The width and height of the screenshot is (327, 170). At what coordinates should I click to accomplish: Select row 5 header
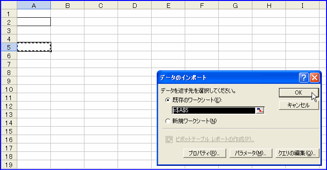click(x=9, y=47)
